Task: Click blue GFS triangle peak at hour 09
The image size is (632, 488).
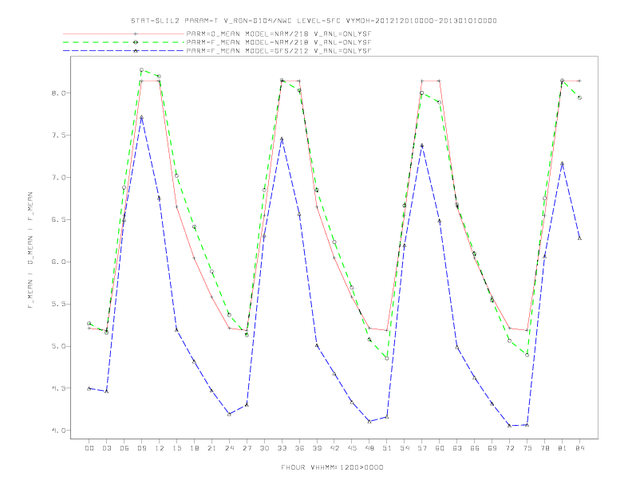Action: click(x=141, y=116)
